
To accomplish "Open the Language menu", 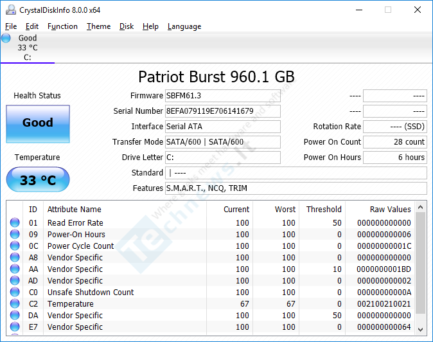I will [x=184, y=26].
